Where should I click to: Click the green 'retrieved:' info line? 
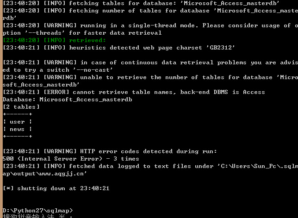click(x=54, y=40)
